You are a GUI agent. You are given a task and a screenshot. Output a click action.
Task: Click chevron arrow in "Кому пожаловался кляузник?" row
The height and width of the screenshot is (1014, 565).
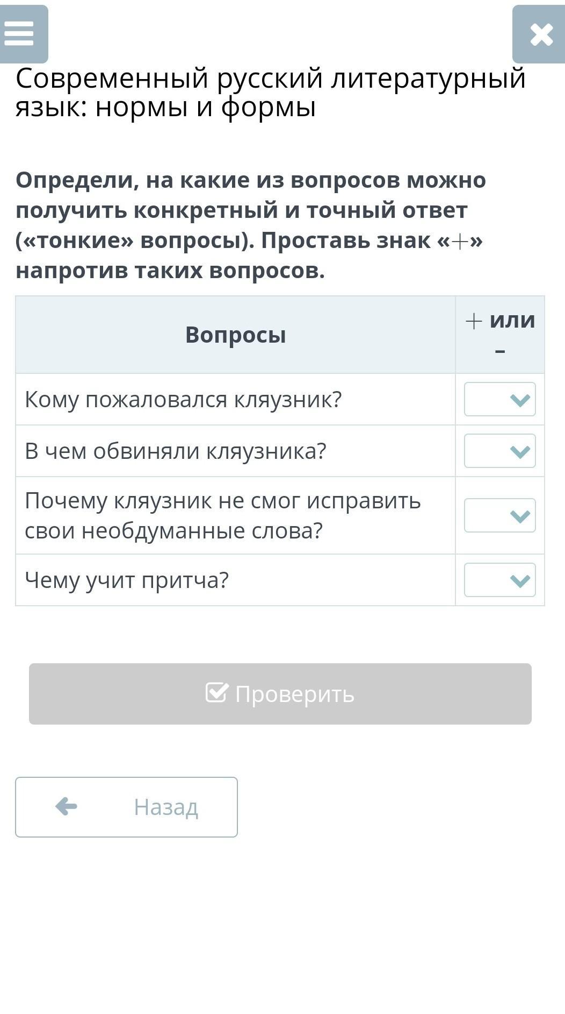click(x=520, y=400)
